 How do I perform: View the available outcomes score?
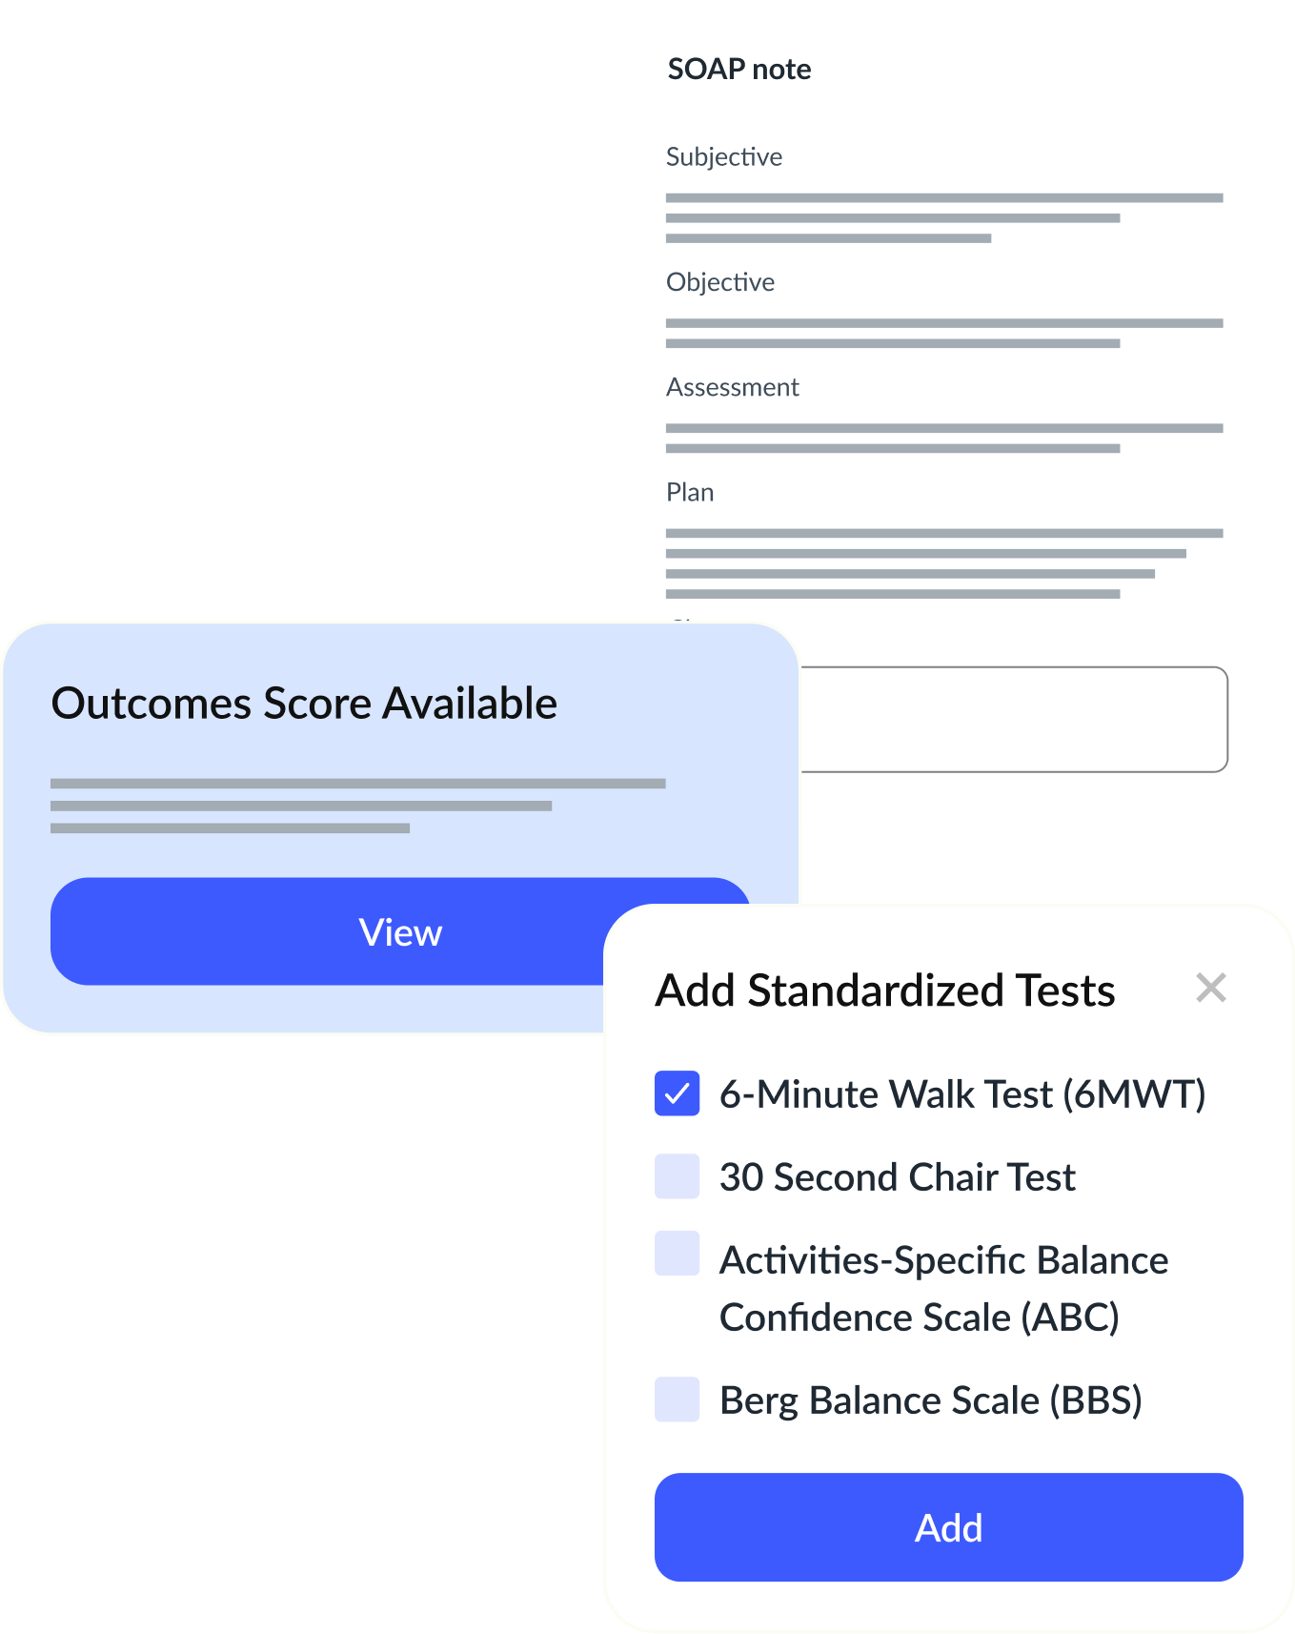400,931
